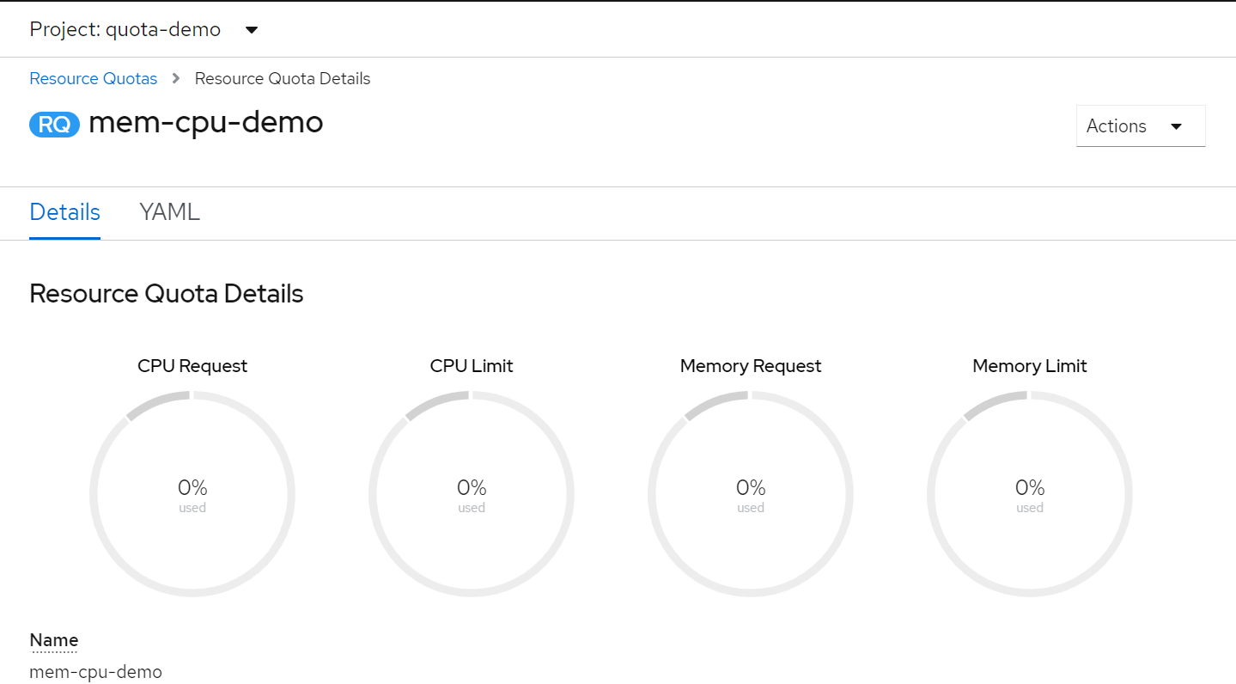
Task: Click the 0% used label inside CPU Request
Action: pos(192,494)
